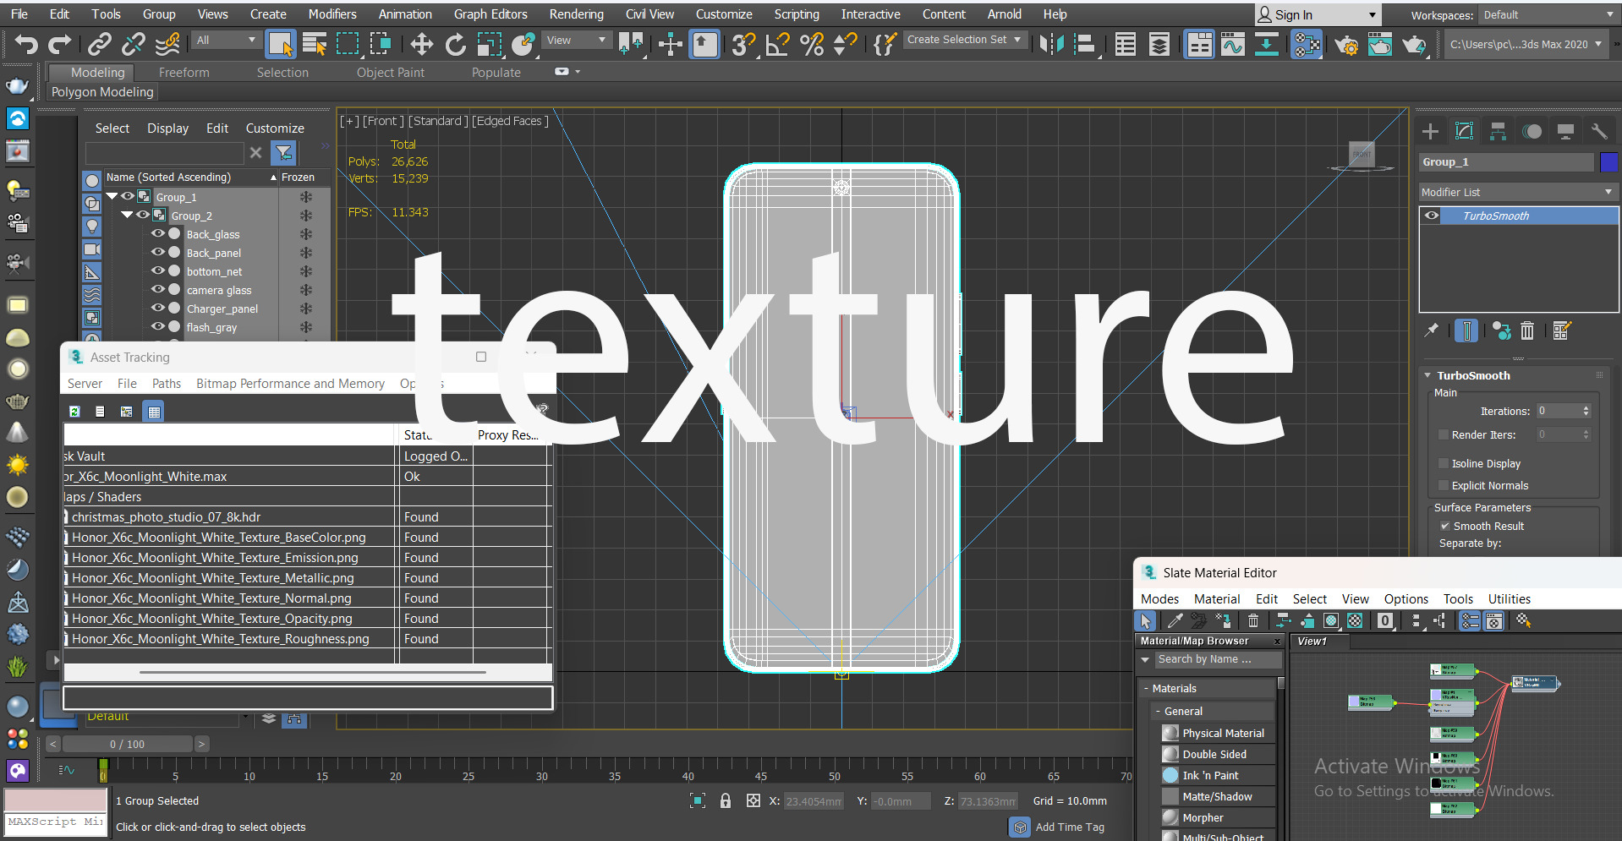
Task: Open the Select by Name dialog
Action: [315, 44]
